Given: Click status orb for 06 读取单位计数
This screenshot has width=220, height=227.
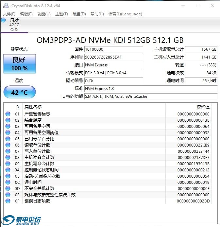Looking at the screenshot, I should pyautogui.click(x=8, y=145).
